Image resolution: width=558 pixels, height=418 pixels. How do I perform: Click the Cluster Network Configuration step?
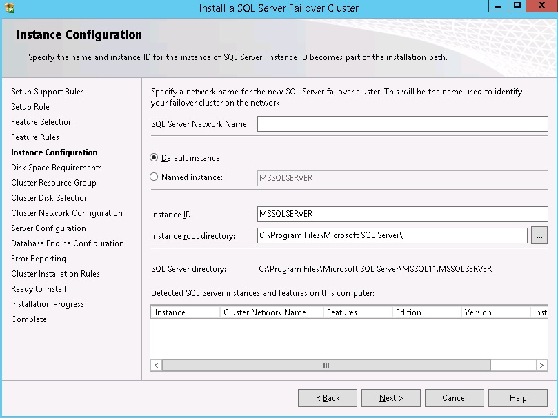click(66, 213)
